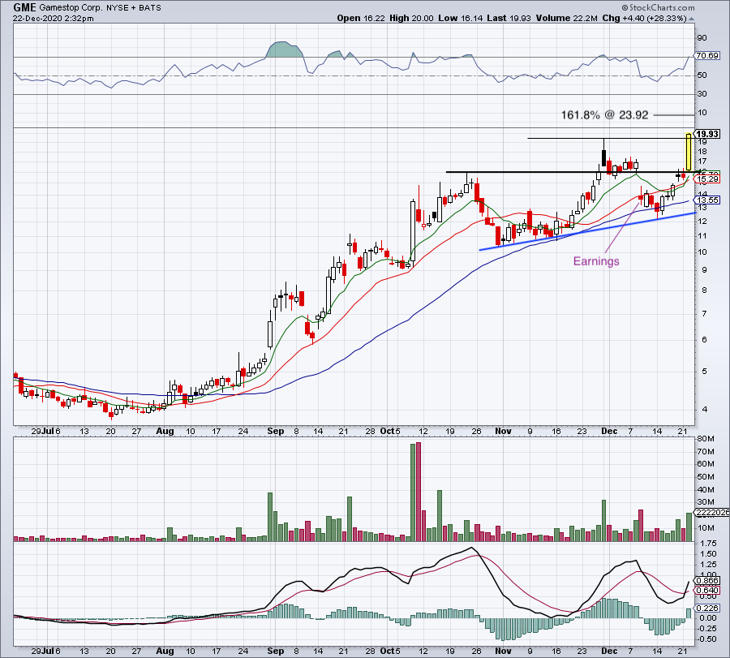Click the red 15.29 moving-average tag
This screenshot has height=658, width=730.
(x=707, y=178)
